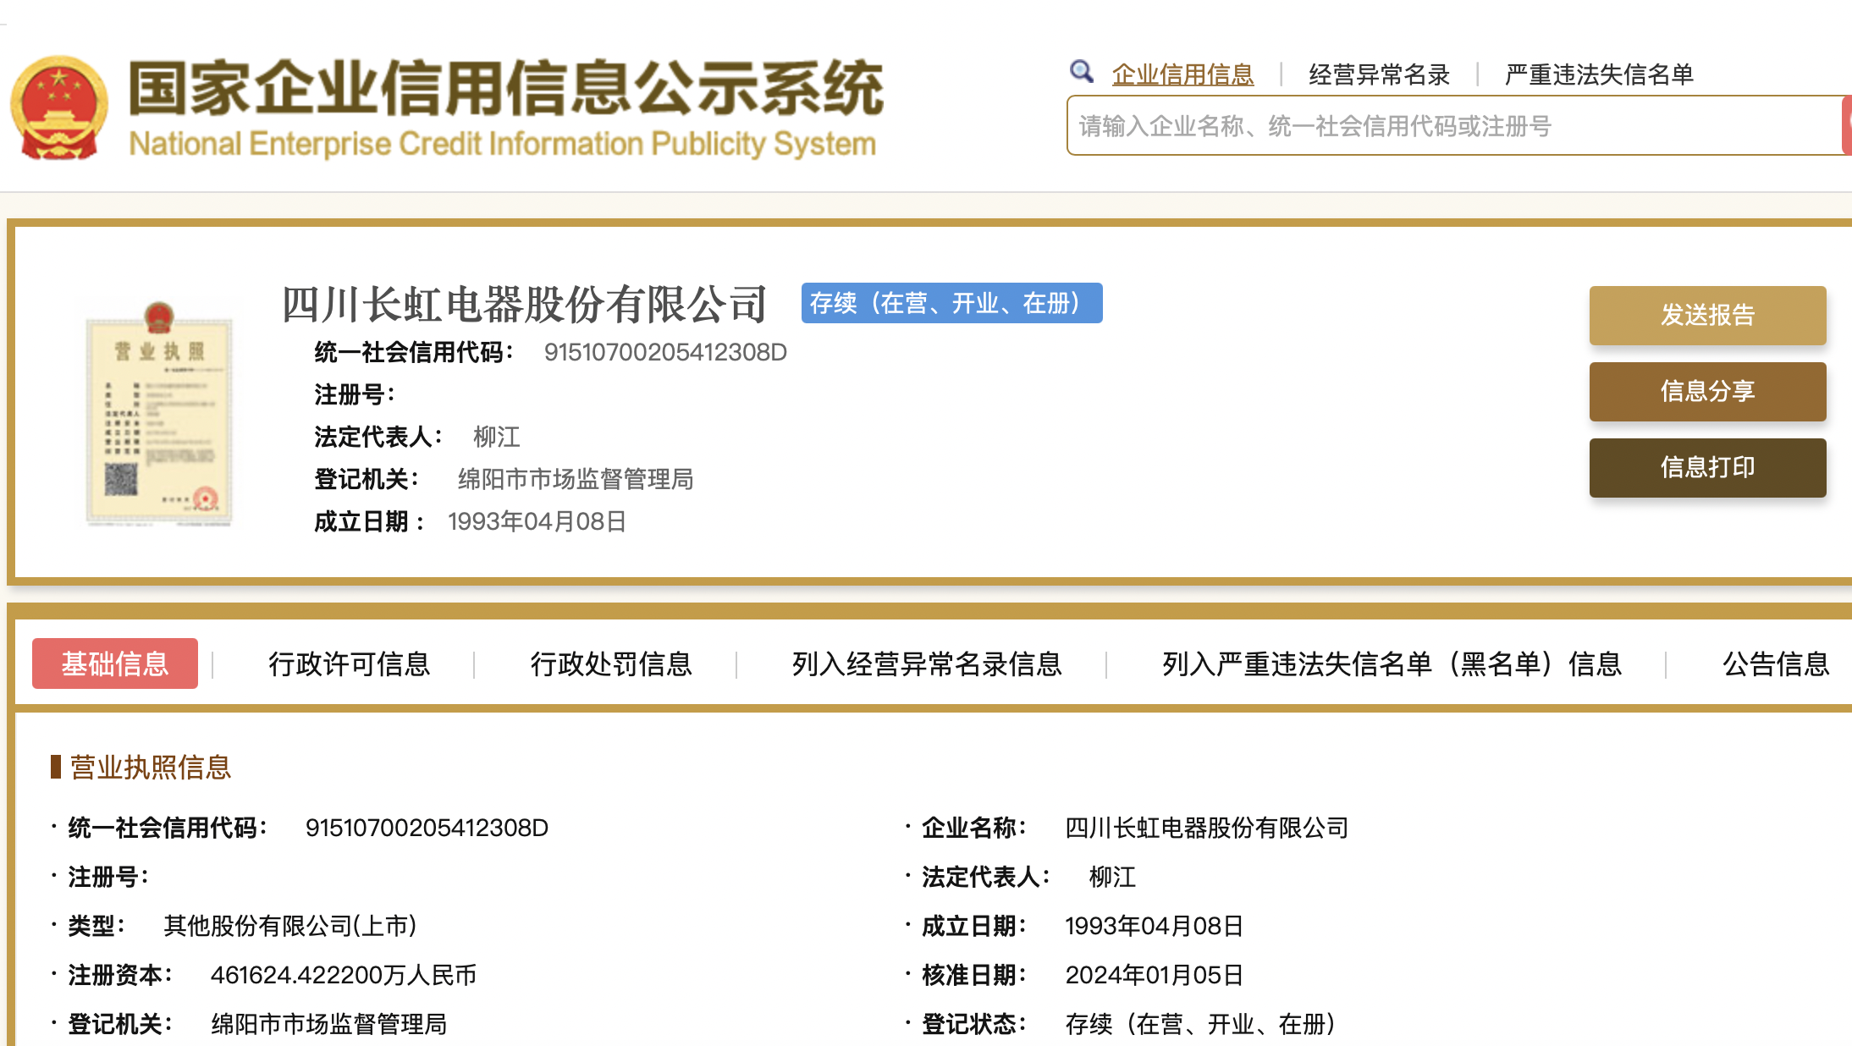Select 严重违法失信名单 search category
The width and height of the screenshot is (1852, 1046).
click(x=1599, y=74)
